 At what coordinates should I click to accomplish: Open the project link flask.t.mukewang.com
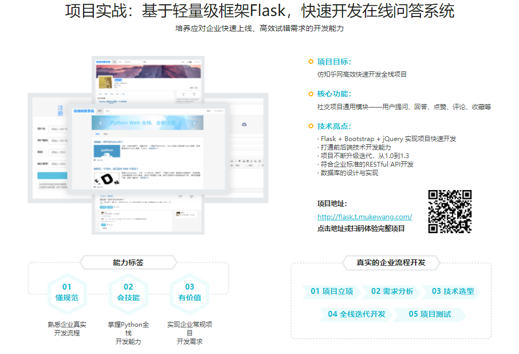(x=364, y=217)
